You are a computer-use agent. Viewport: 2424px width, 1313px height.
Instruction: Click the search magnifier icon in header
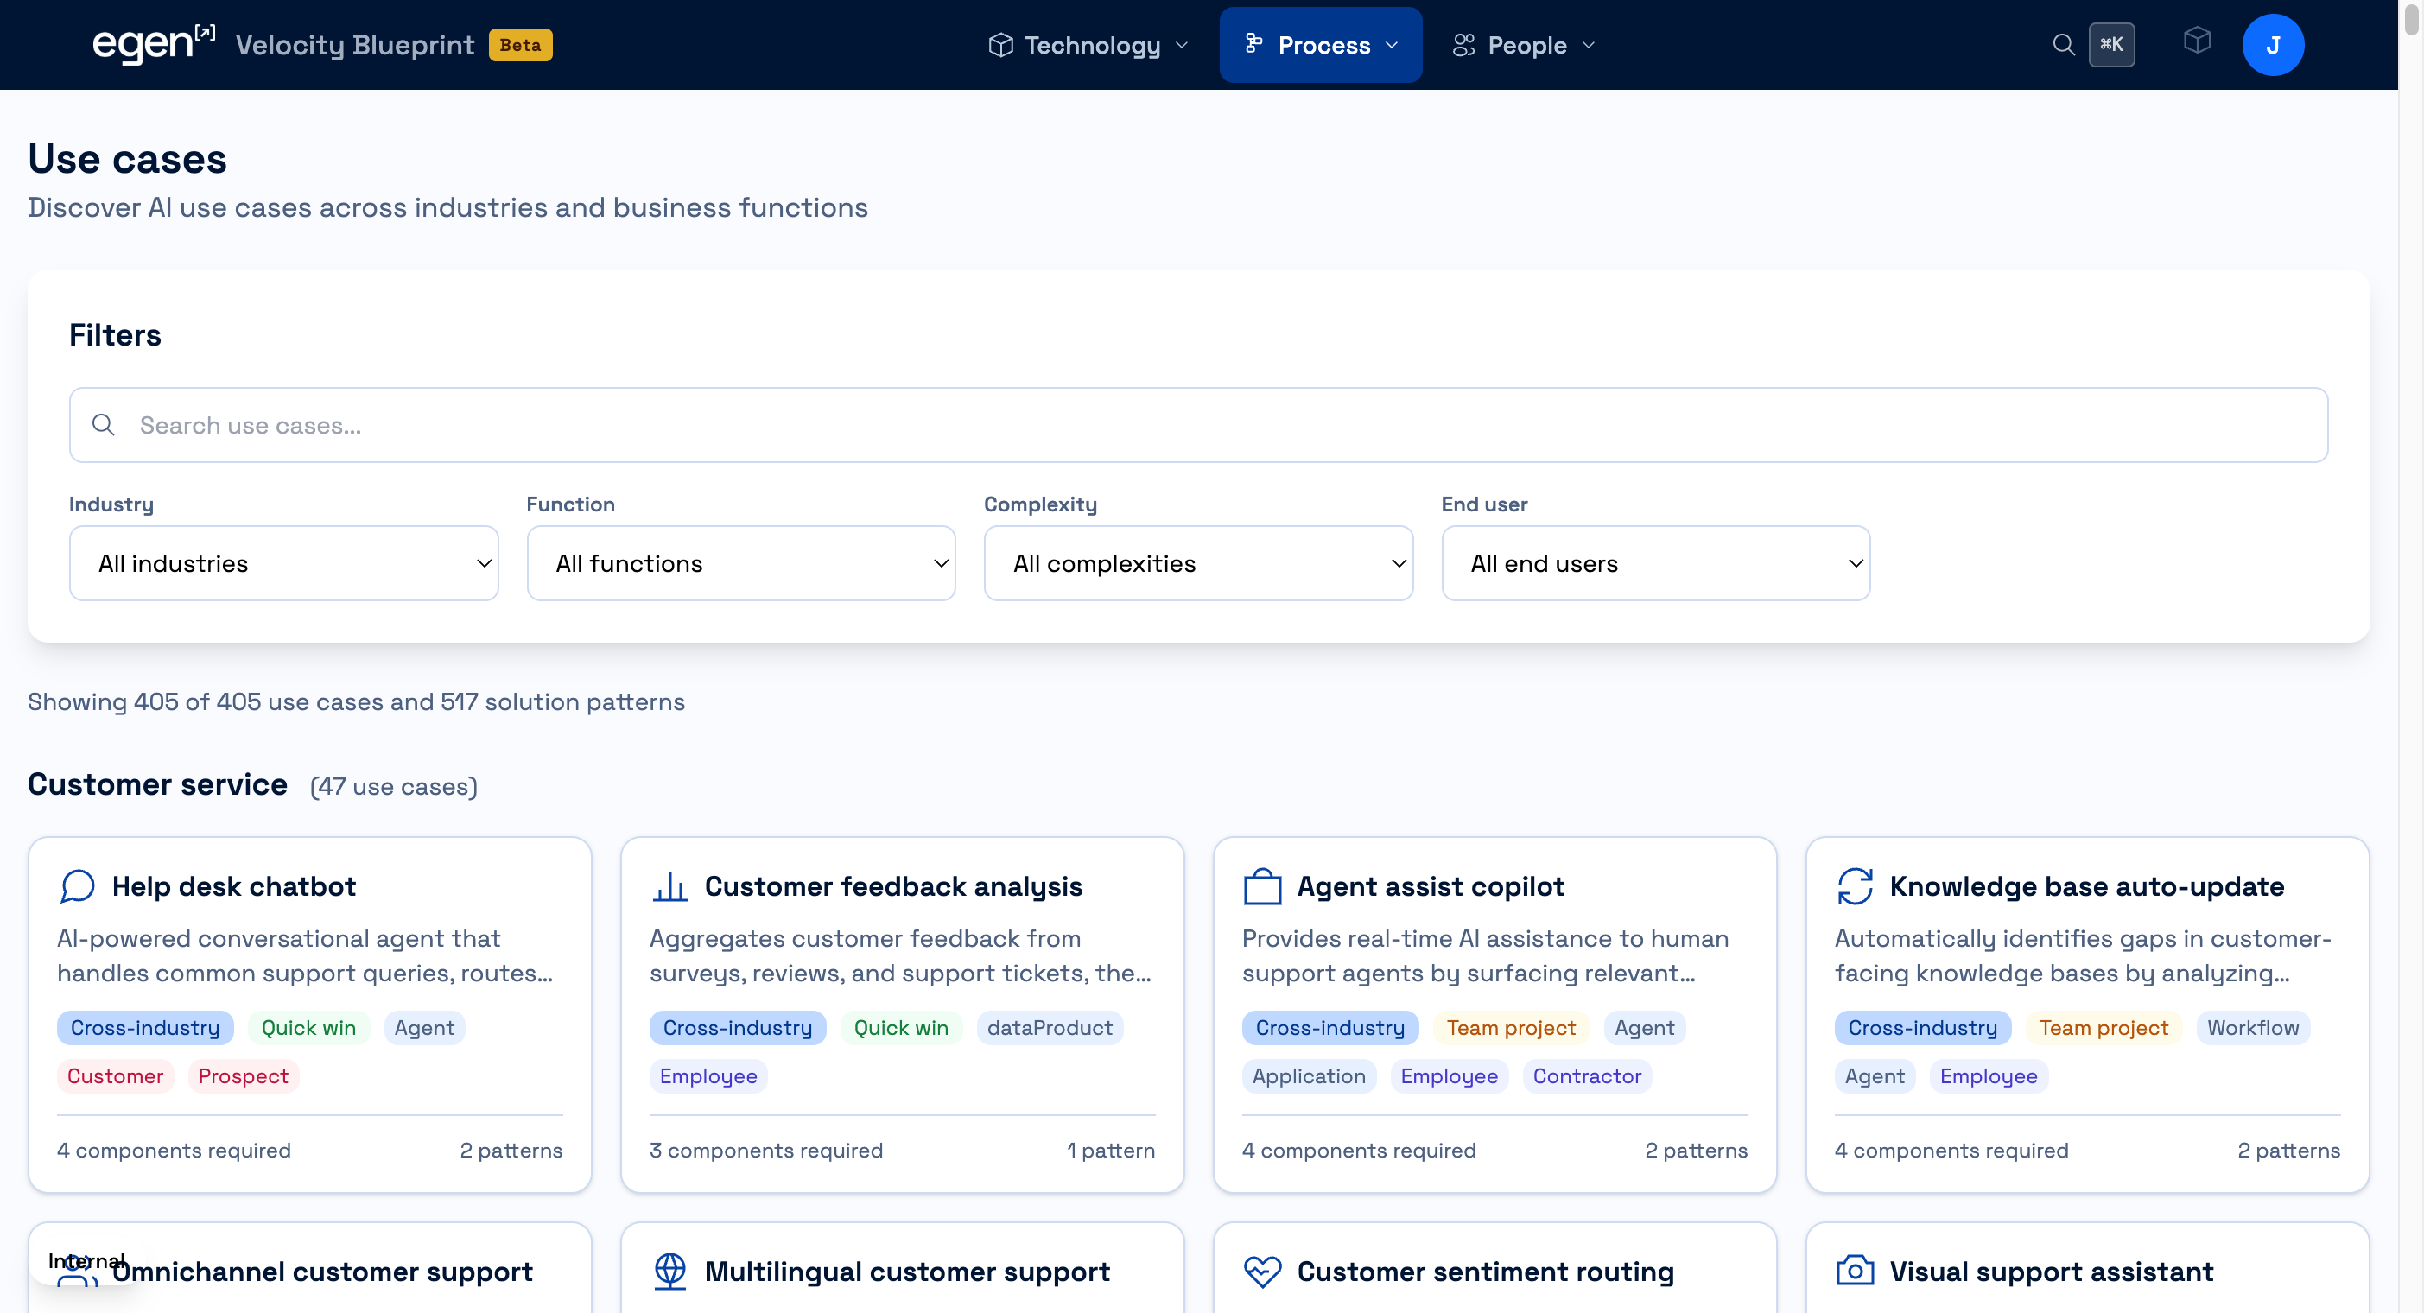[x=2063, y=45]
